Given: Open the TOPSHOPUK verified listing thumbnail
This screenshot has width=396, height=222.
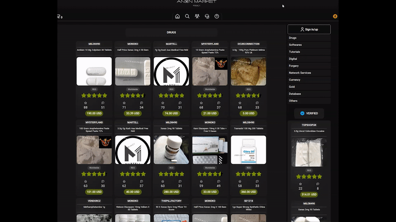Looking at the screenshot, I should point(309,152).
